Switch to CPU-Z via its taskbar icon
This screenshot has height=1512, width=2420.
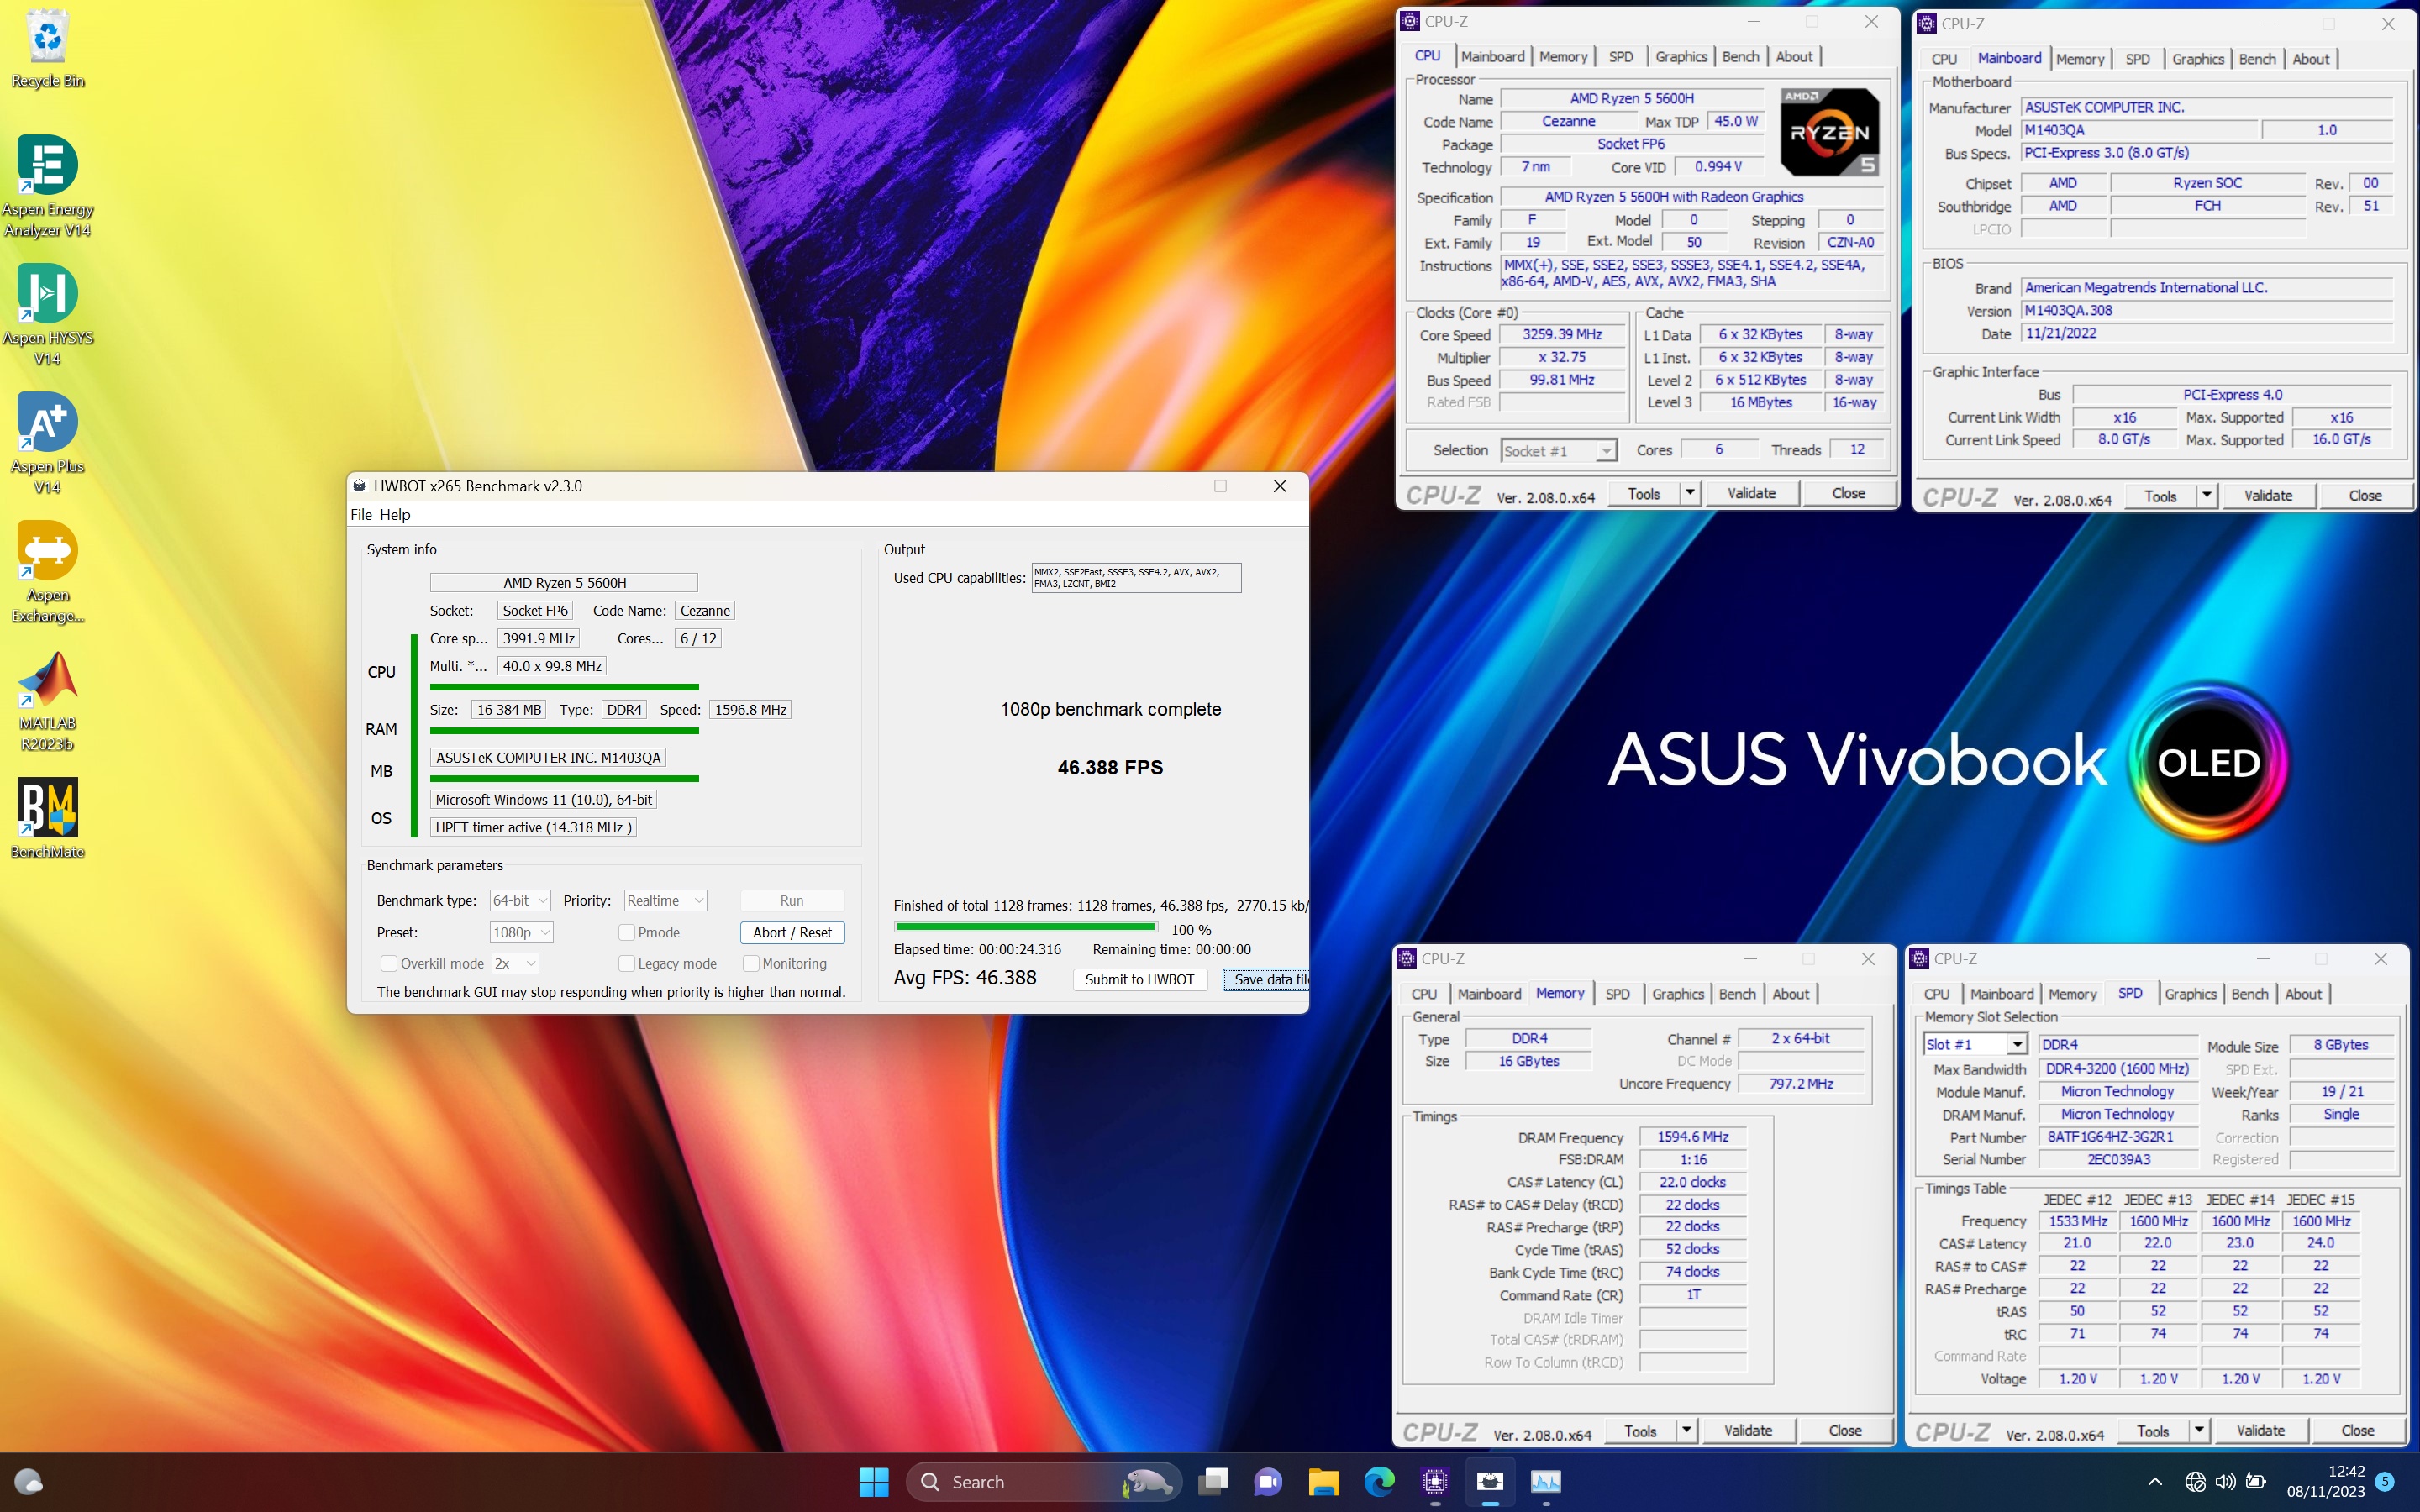[1435, 1481]
